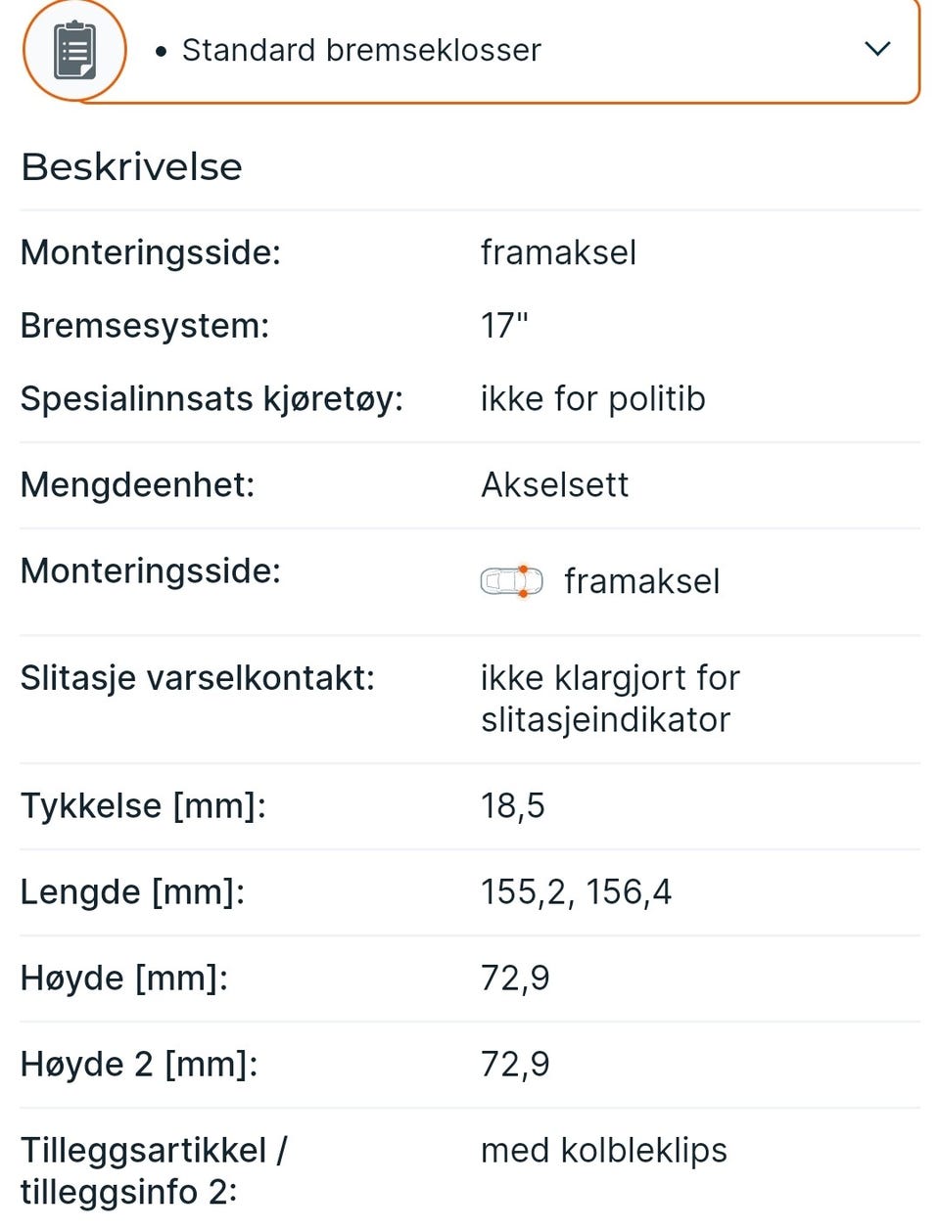Click the Slitasje varselkontakt label
Image resolution: width=940 pixels, height=1230 pixels.
(x=198, y=677)
